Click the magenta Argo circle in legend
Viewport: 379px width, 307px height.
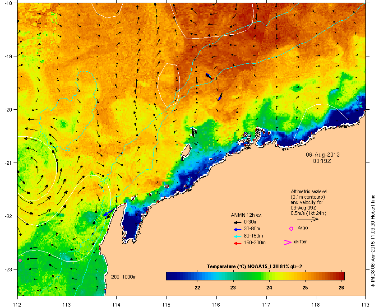(x=291, y=228)
